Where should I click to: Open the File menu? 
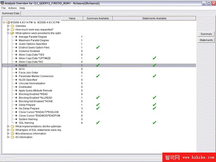click(x=3, y=8)
